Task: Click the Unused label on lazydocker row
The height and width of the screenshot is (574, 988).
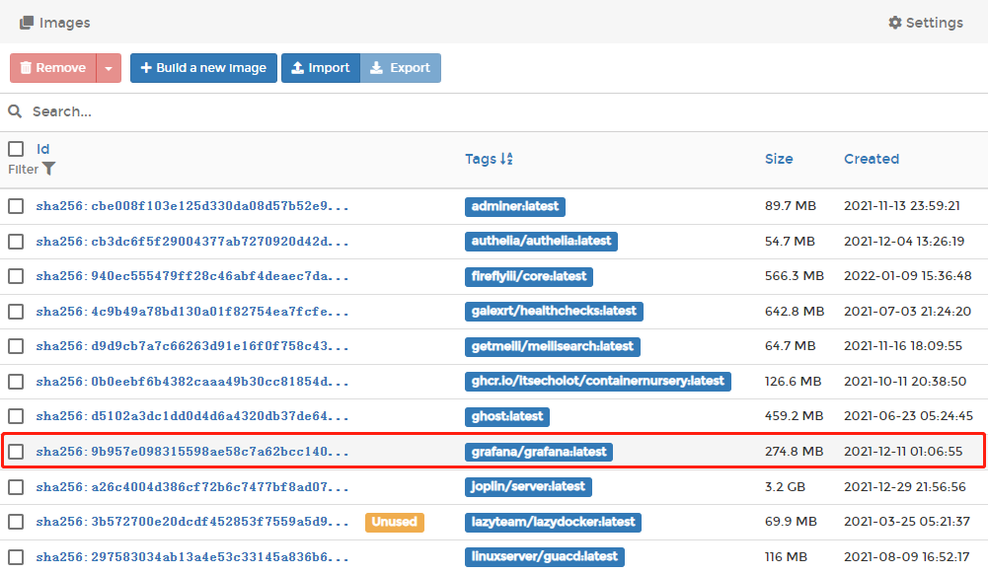Action: pyautogui.click(x=395, y=522)
